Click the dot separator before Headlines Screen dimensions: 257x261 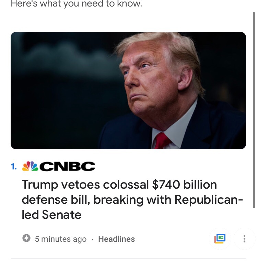93,239
